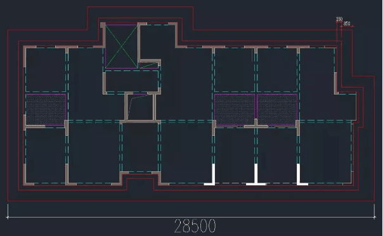Select the gray wall segment near right edge
Screen dimensions: 383x236
(336, 83)
